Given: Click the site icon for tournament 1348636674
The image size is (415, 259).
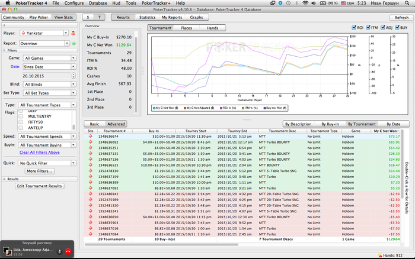Looking at the screenshot, I should 91,136.
